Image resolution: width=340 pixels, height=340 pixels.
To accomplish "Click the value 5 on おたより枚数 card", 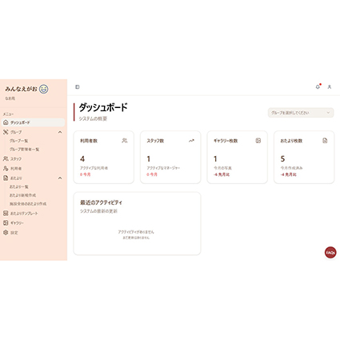I will [x=282, y=159].
